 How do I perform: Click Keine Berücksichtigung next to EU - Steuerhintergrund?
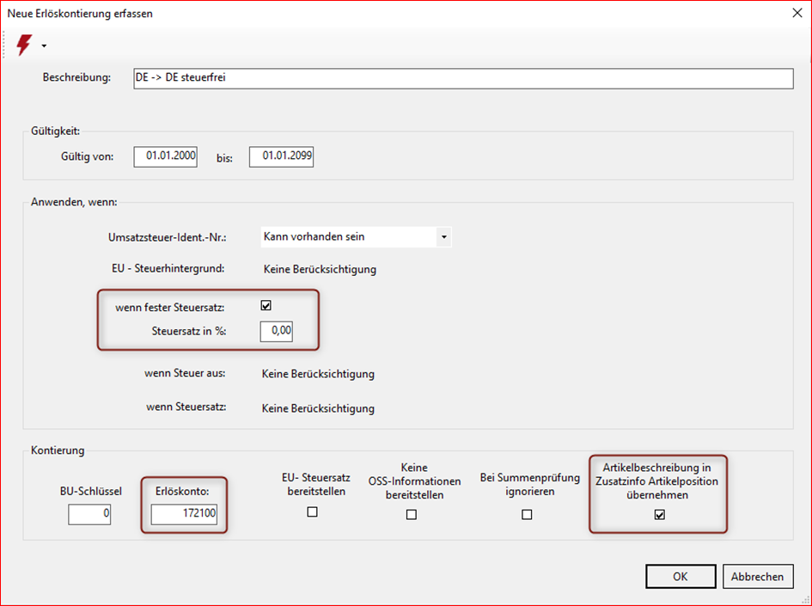pos(319,269)
